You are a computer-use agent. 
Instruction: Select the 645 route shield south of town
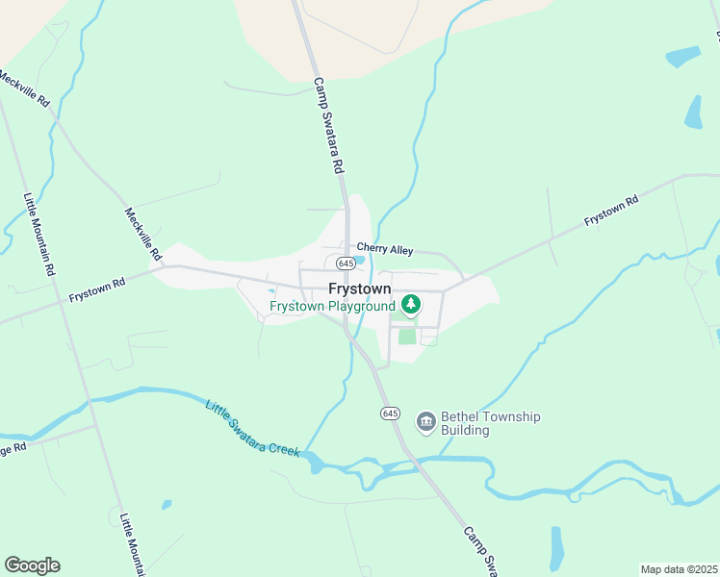tap(390, 414)
